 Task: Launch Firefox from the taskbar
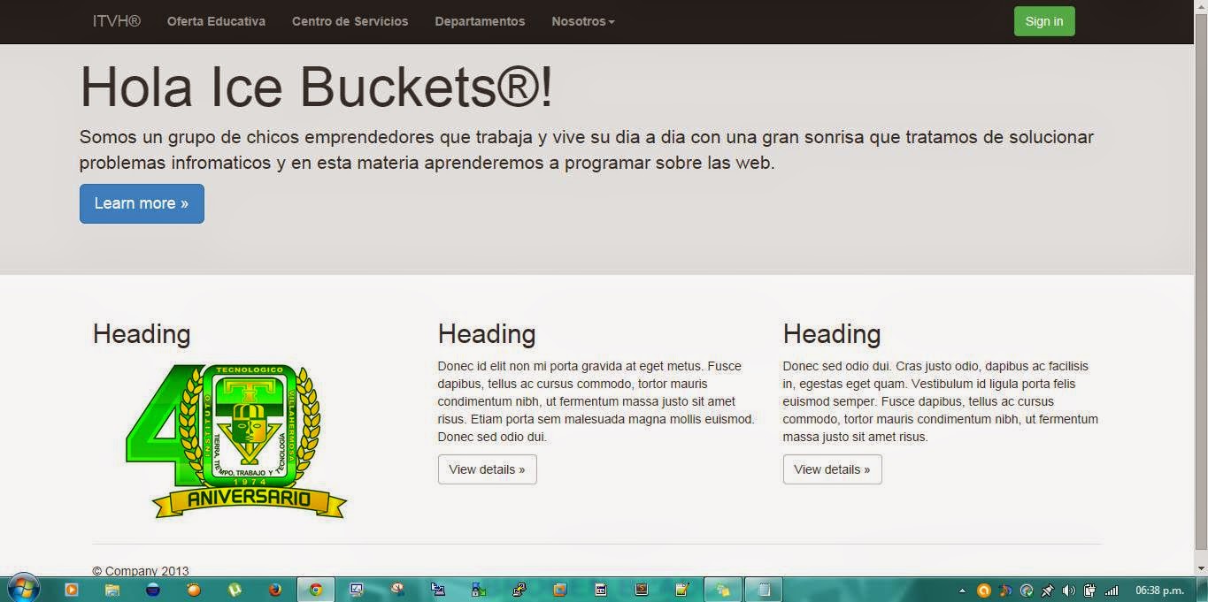click(276, 589)
